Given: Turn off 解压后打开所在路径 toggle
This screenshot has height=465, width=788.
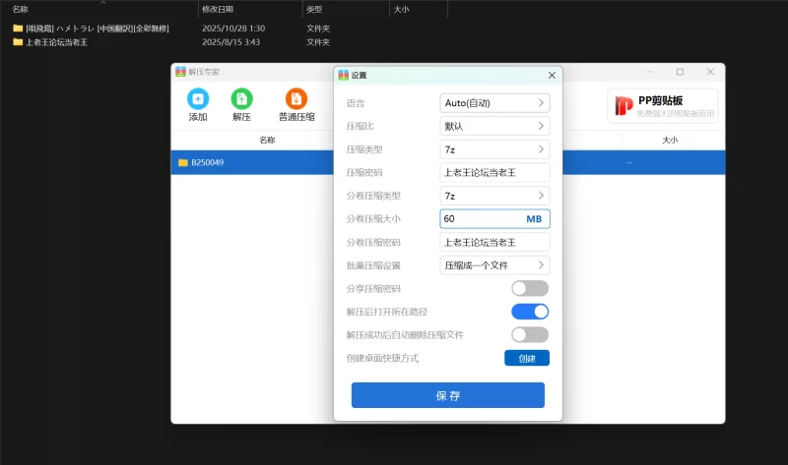Looking at the screenshot, I should 529,312.
